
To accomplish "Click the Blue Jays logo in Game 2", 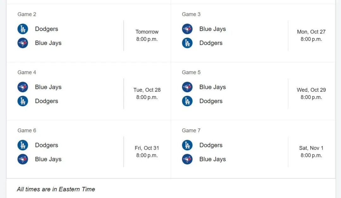I will tap(23, 43).
